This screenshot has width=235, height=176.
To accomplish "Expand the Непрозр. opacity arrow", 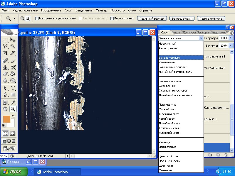I will pos(231,38).
